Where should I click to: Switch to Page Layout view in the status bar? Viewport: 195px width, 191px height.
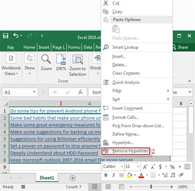point(108,186)
